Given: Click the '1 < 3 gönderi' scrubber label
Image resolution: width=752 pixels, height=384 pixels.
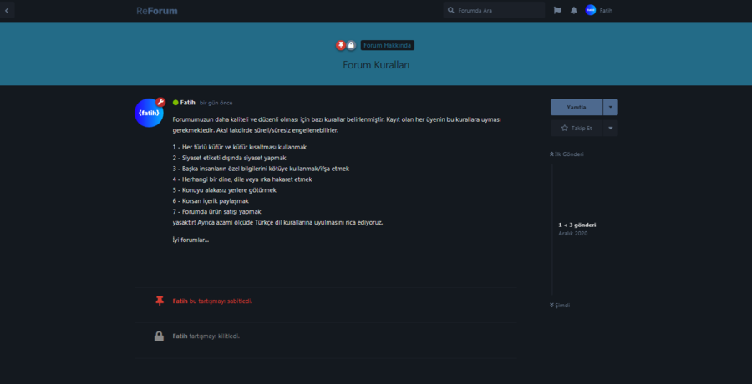Looking at the screenshot, I should coord(577,225).
